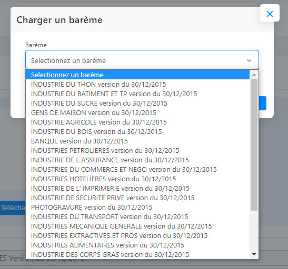The image size is (288, 269).
Task: Select PHOTOGRAVURE option
Action: click(137, 207)
